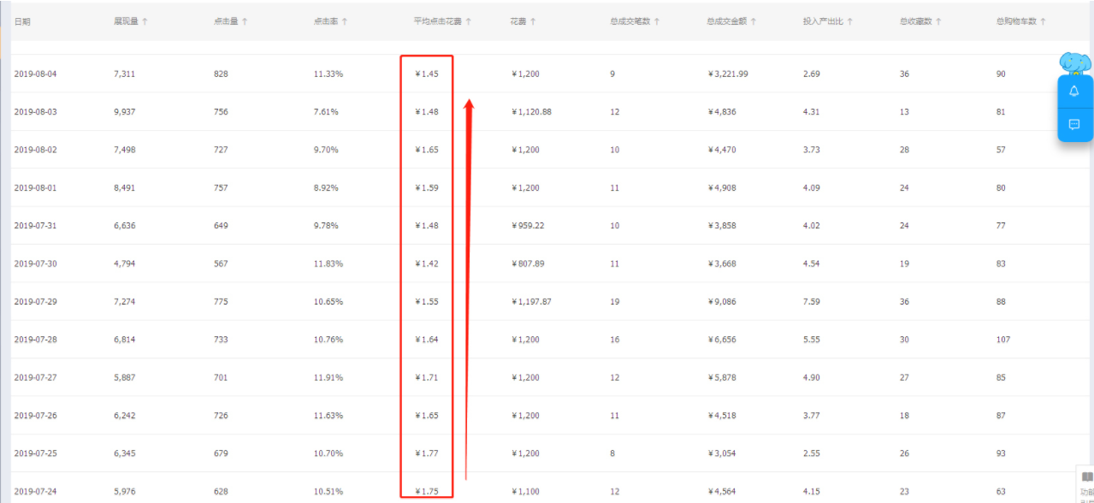Select the date 2019-07-30
The image size is (1094, 503).
(x=35, y=263)
